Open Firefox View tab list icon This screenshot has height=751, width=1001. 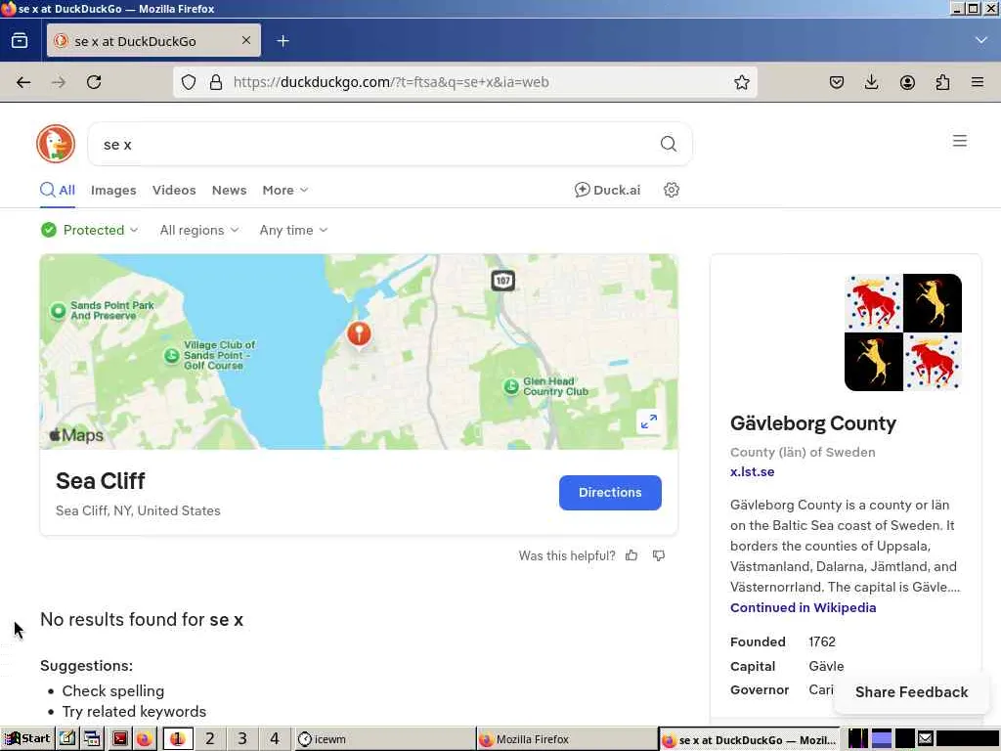pos(20,41)
